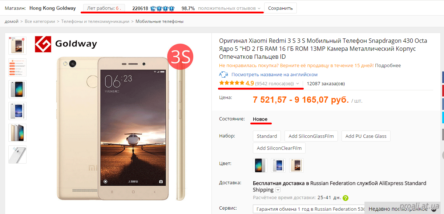Click the green delivery time help icon
This screenshot has height=214, width=444.
tap(346, 198)
